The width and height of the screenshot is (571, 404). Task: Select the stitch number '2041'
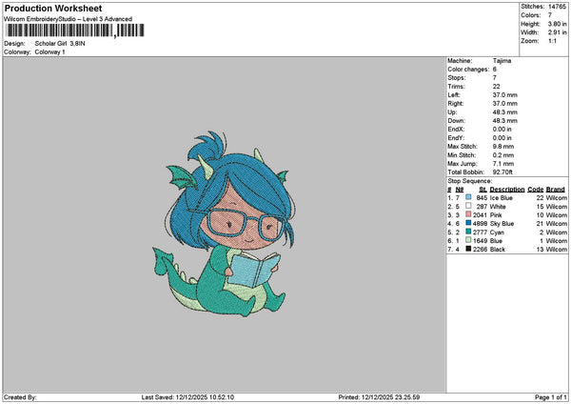pyautogui.click(x=480, y=215)
